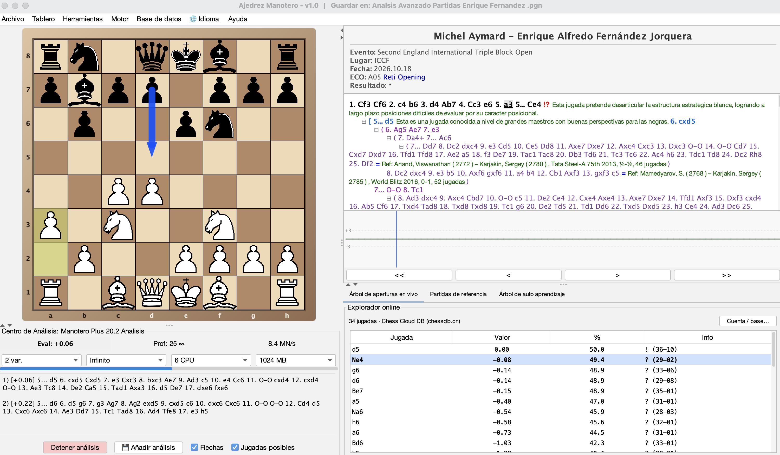Collapse the 7. Da4+ sub-variation
780x455 pixels.
tap(389, 138)
